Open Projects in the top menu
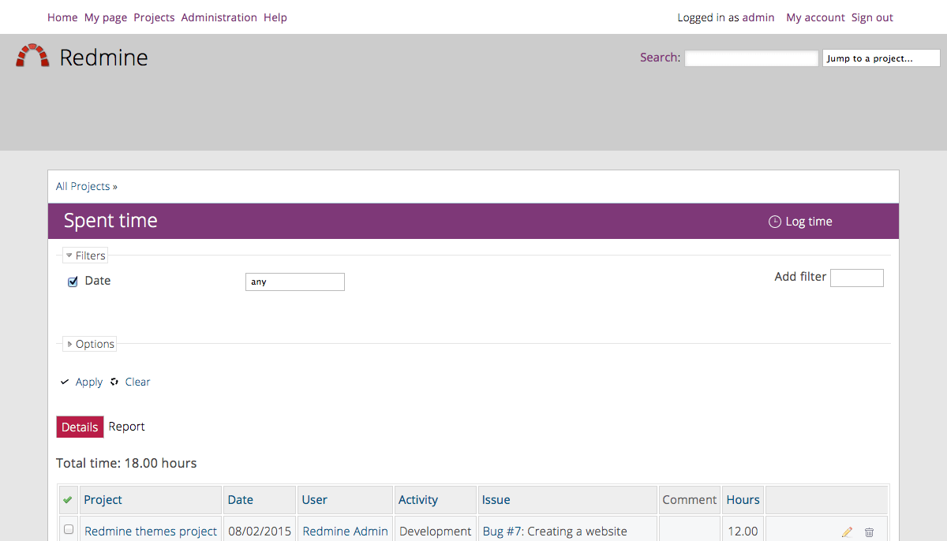Viewport: 947px width, 541px height. pos(154,17)
